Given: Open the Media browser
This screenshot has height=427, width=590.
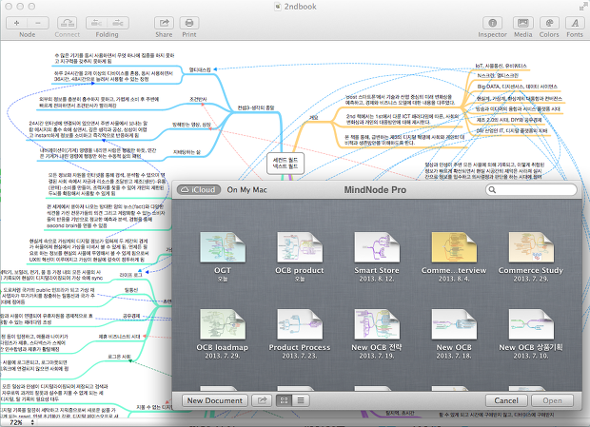Looking at the screenshot, I should tap(523, 21).
